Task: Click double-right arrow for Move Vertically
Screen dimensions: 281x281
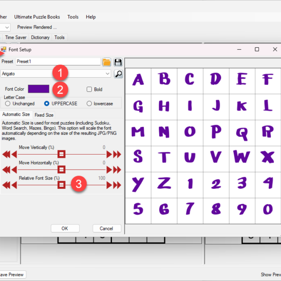Action: 117,154
